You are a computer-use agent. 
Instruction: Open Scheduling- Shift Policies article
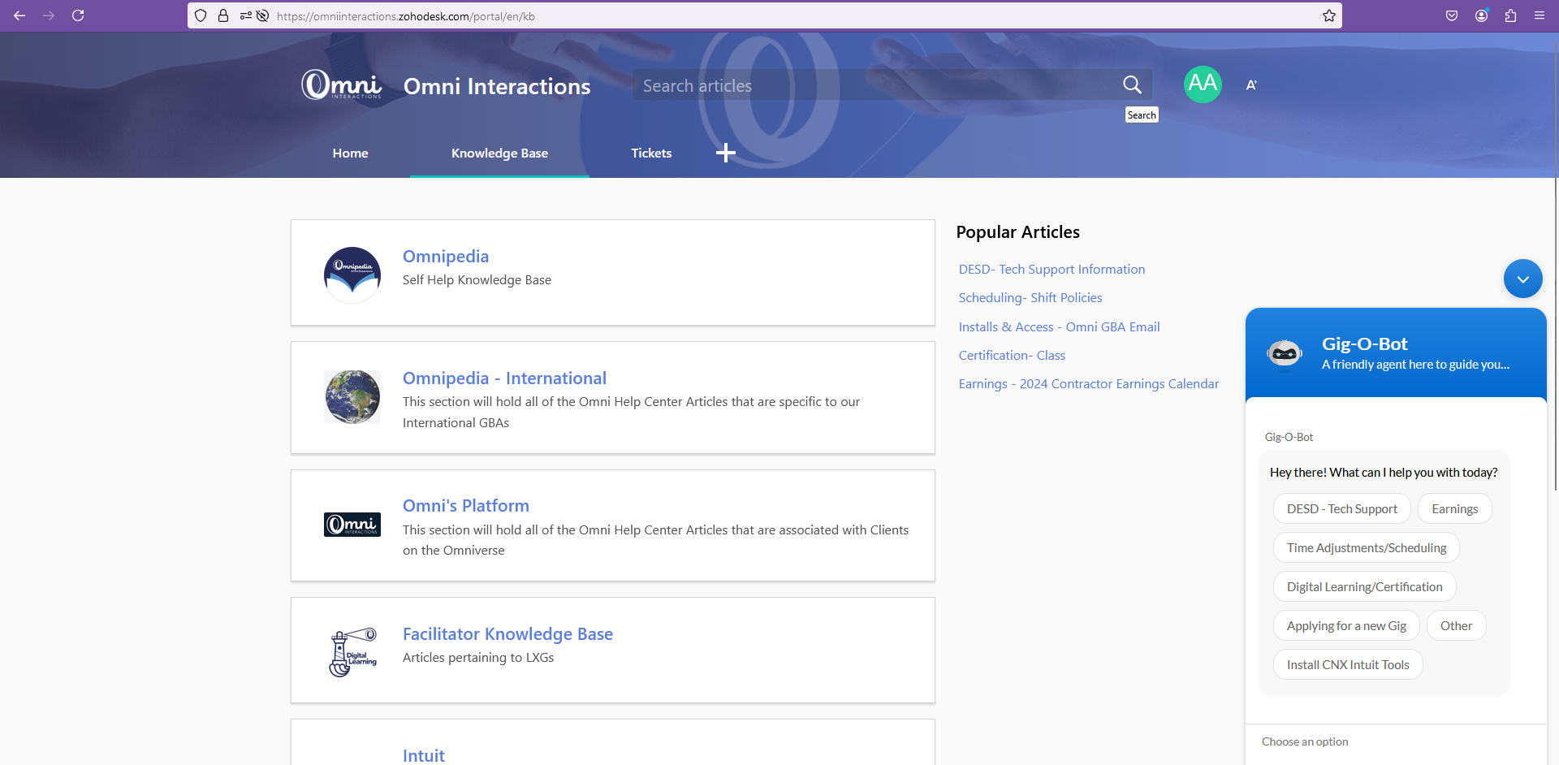coord(1030,298)
